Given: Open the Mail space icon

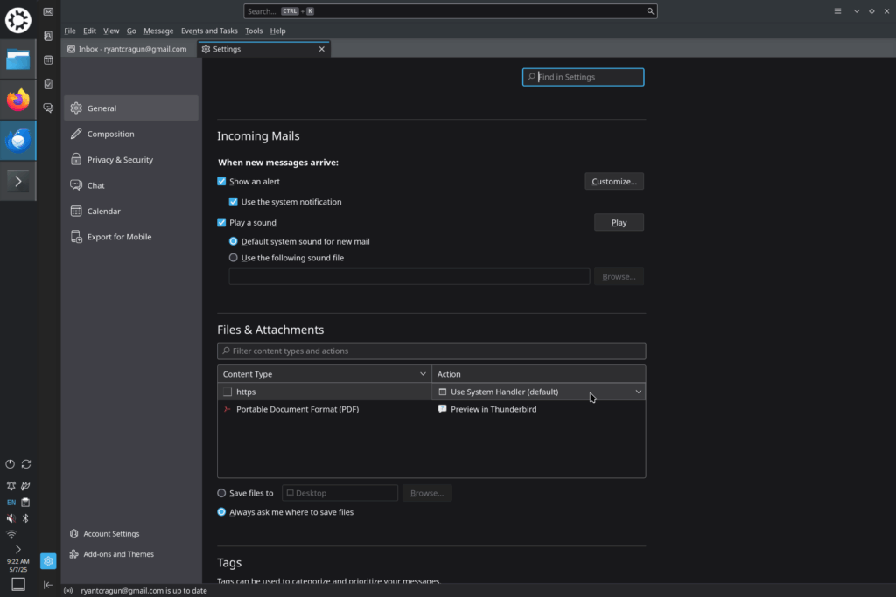Looking at the screenshot, I should [x=48, y=12].
